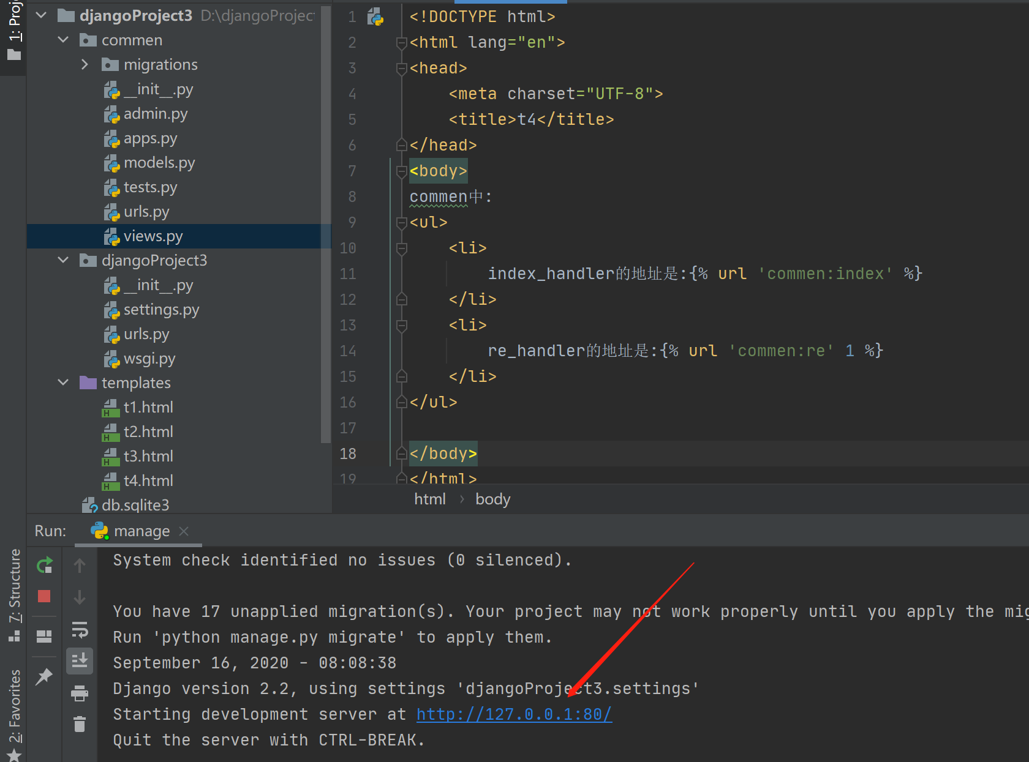Print the console output
The width and height of the screenshot is (1029, 762).
pos(80,693)
